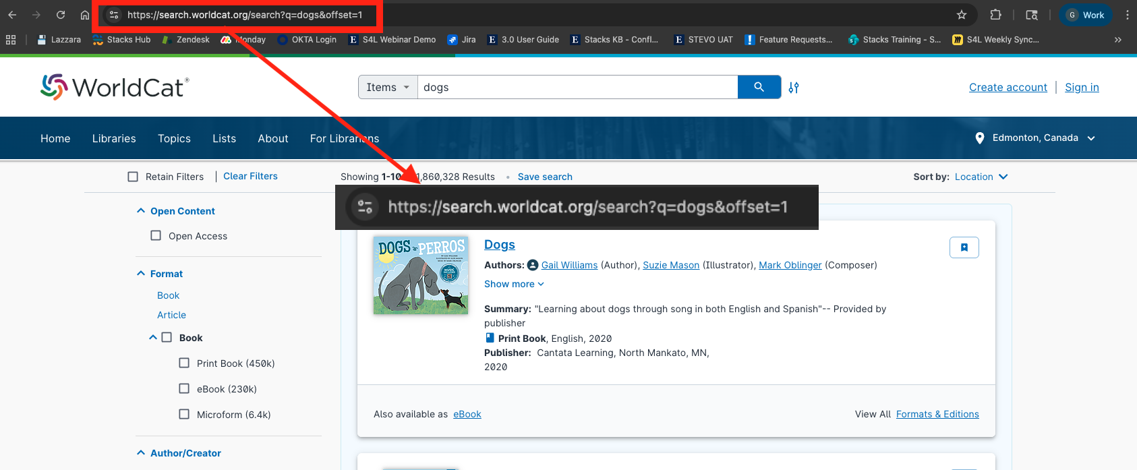Open the Formats & Editions link
The image size is (1137, 470).
point(937,414)
